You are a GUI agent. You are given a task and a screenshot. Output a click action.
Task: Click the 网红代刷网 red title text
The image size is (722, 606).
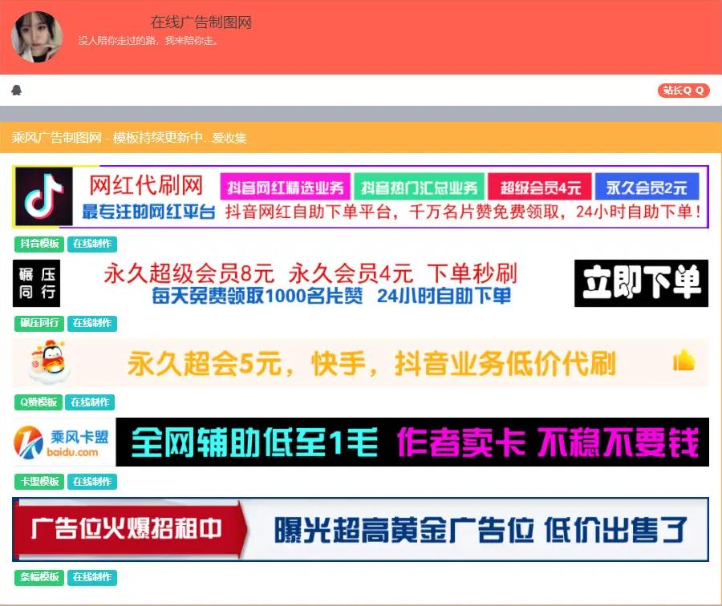pyautogui.click(x=146, y=185)
